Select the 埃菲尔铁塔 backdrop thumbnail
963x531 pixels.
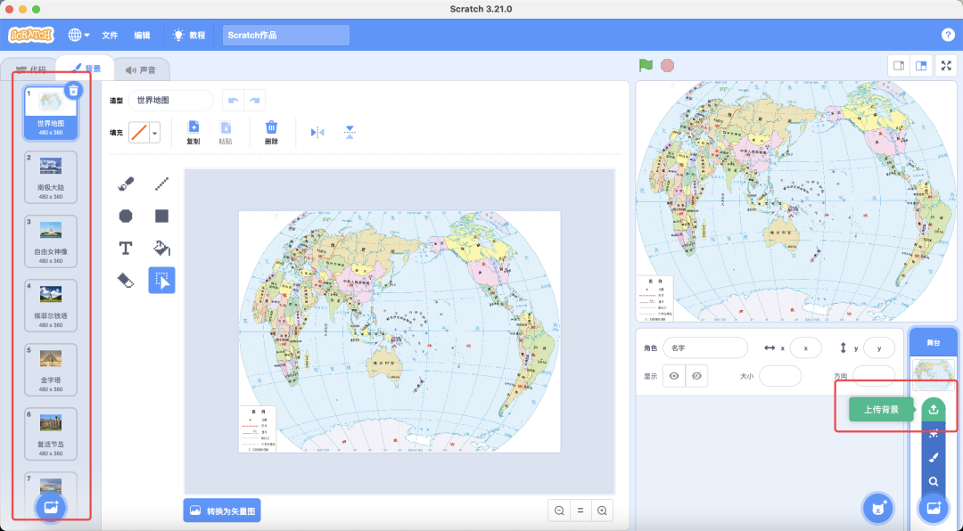[50, 306]
